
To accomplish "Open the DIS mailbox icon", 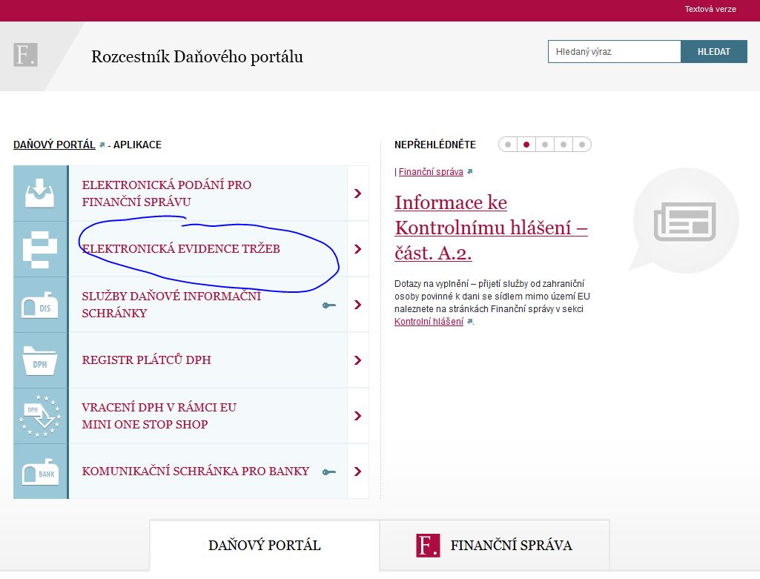I will [x=40, y=305].
